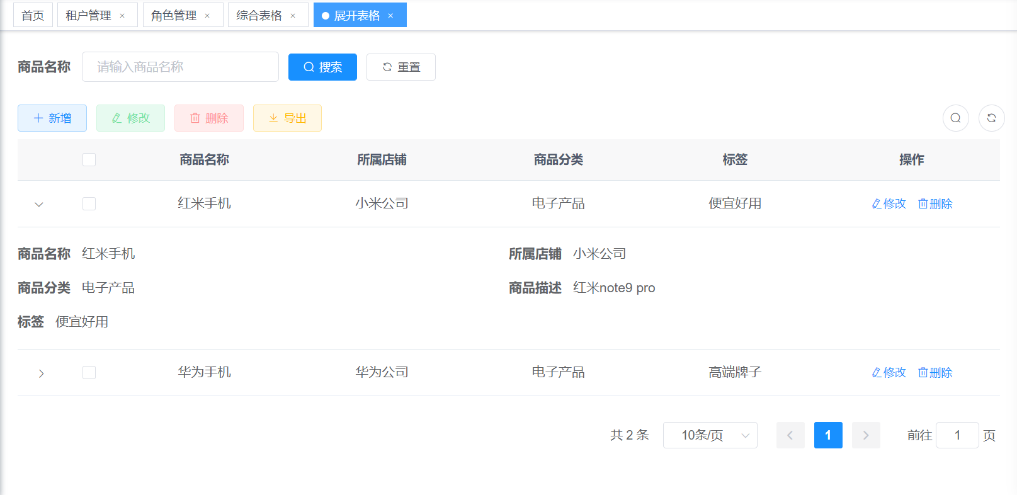Image resolution: width=1017 pixels, height=495 pixels.
Task: Toggle the select-all header checkbox
Action: [x=89, y=159]
